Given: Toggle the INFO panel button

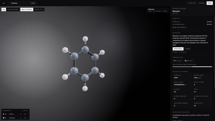Looking at the screenshot, I should [210, 3].
